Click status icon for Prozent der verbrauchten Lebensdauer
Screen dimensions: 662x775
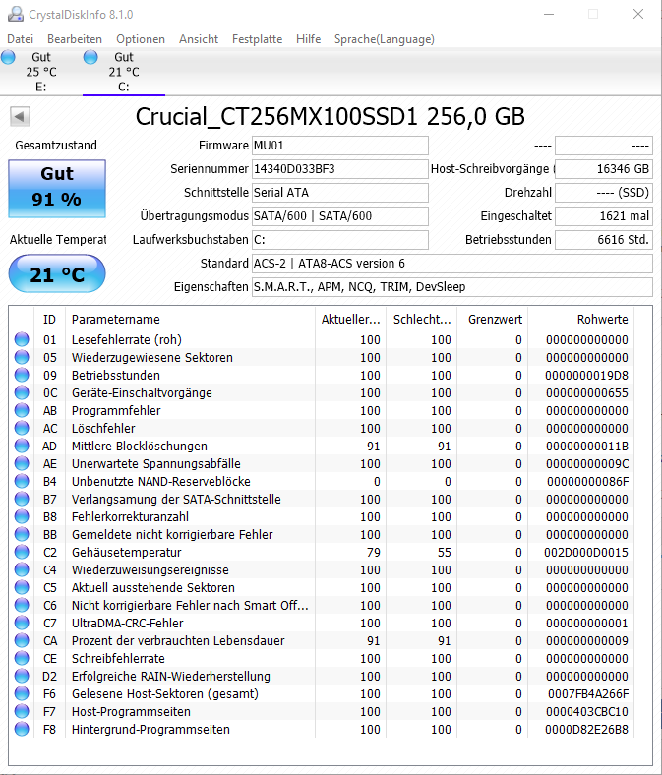tap(22, 640)
